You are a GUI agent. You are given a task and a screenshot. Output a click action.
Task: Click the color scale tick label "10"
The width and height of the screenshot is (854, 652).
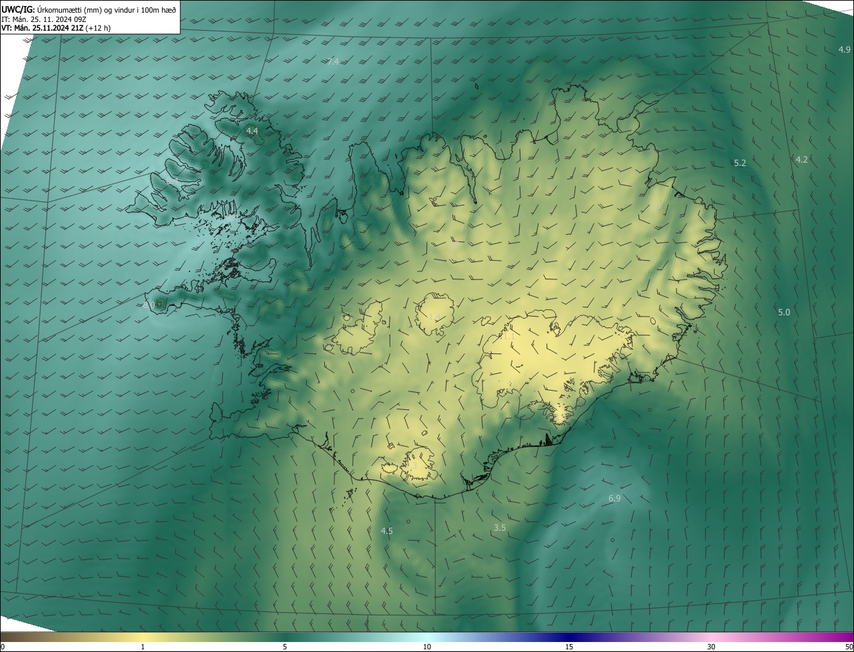click(427, 647)
